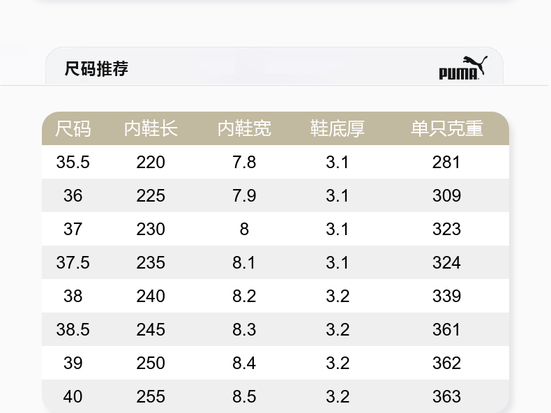
Task: Click the PUMA logo icon
Action: (463, 68)
